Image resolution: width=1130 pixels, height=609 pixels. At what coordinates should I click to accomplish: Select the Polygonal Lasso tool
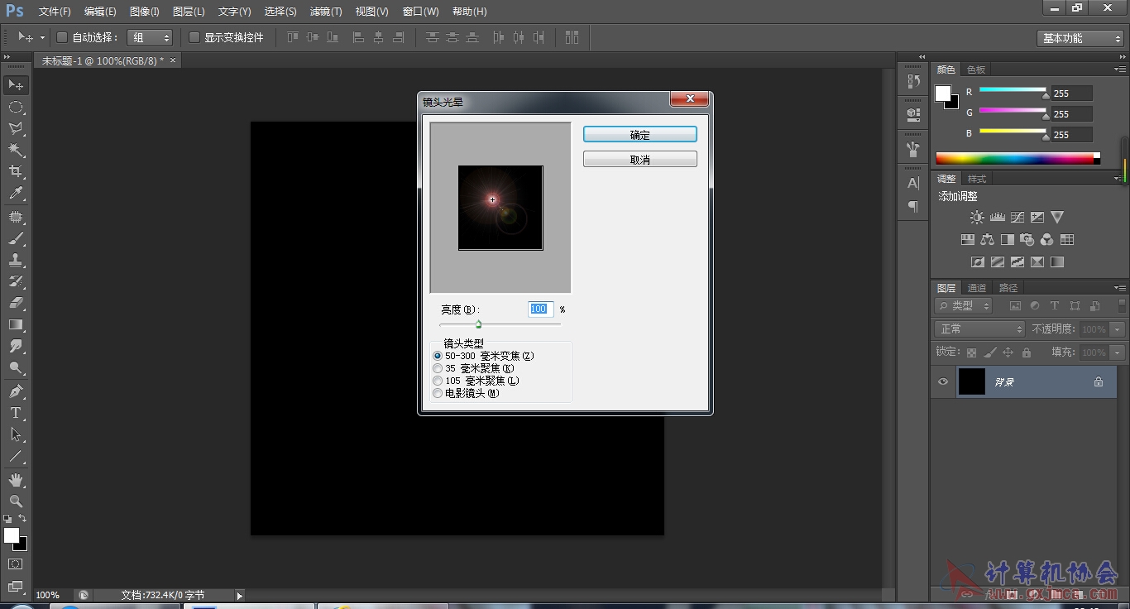[16, 129]
